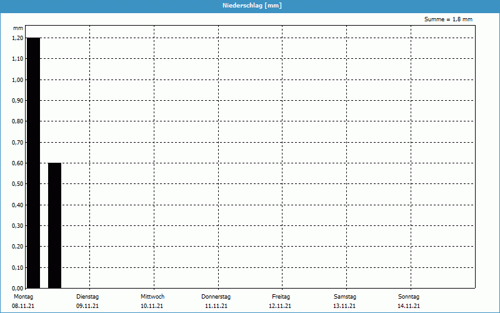Image resolution: width=500 pixels, height=313 pixels.
Task: Select the 14.11.21 date label
Action: click(409, 306)
